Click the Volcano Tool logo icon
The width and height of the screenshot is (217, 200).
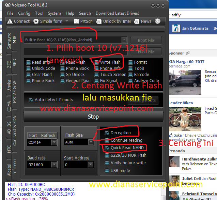coord(8,5)
